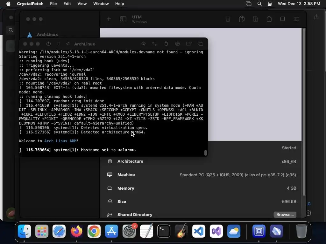
Task: Click the stop square icon in UTM toolbar
Action: click(283, 19)
